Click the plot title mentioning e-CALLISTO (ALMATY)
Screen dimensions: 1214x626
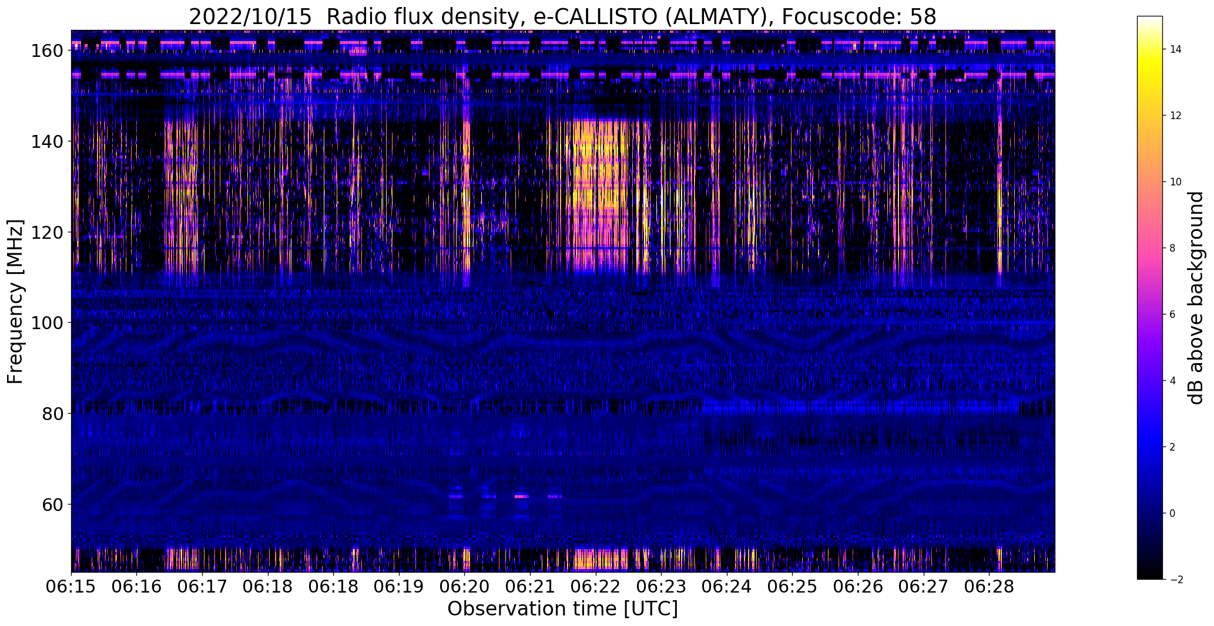(562, 16)
